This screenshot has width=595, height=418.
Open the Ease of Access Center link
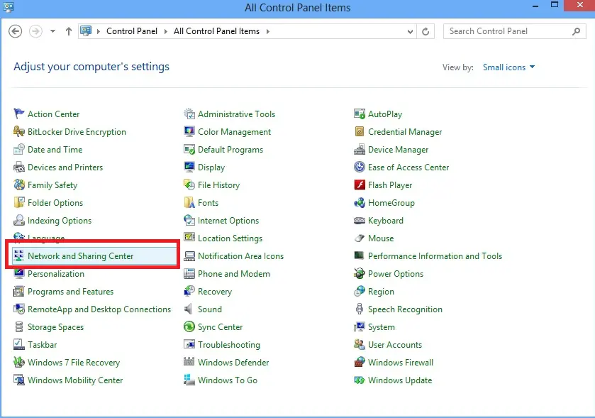(408, 167)
